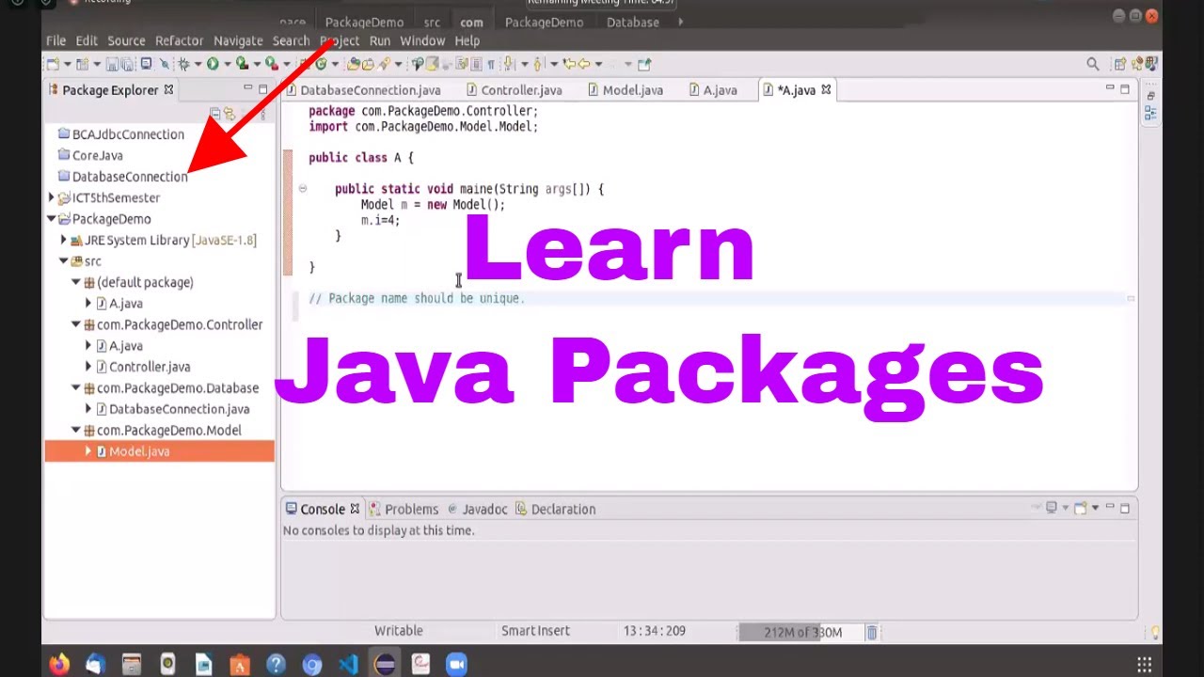Run garbage collector via trash icon
The width and height of the screenshot is (1204, 677).
click(x=872, y=633)
